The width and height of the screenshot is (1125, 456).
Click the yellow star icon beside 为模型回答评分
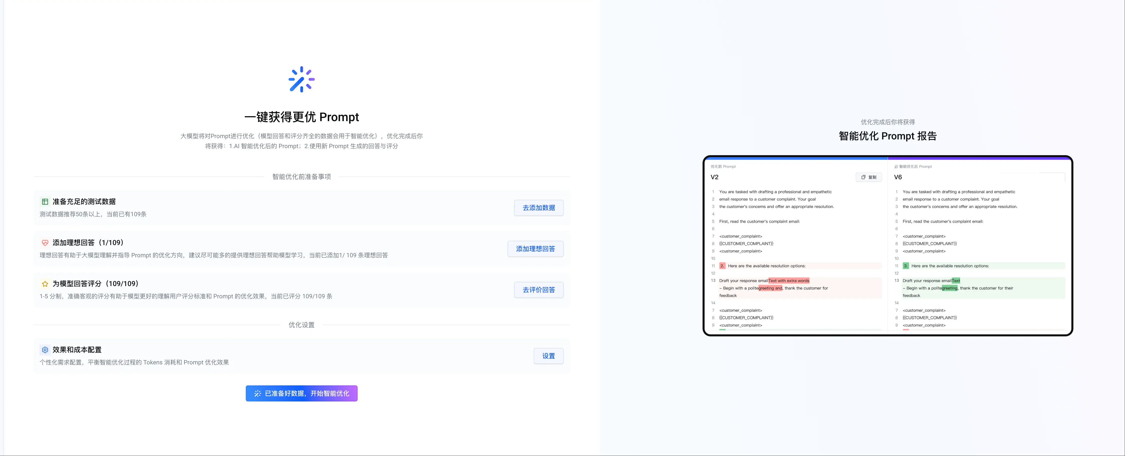[x=45, y=284]
